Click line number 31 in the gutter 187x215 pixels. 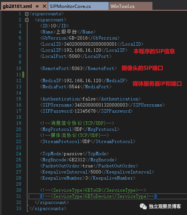(19, 196)
